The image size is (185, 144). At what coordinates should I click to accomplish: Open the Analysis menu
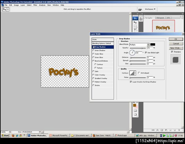[42, 5]
